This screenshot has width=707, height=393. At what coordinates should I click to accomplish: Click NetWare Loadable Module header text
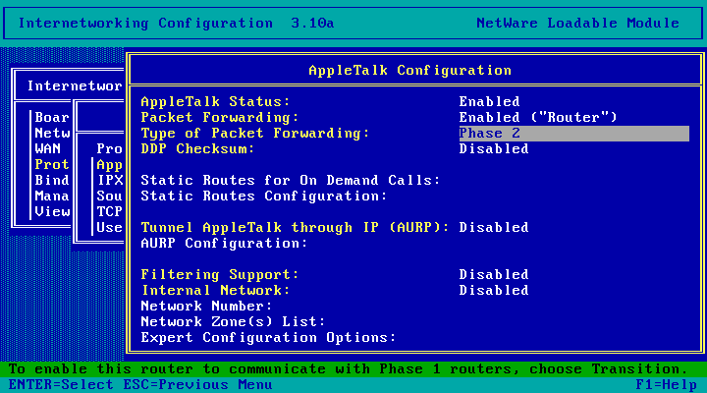click(x=577, y=23)
